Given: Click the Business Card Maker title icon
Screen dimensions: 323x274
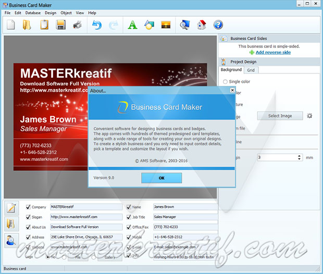Looking at the screenshot, I should (x=5, y=5).
